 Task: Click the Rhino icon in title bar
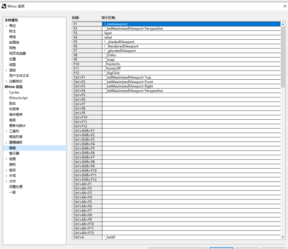pyautogui.click(x=4, y=6)
